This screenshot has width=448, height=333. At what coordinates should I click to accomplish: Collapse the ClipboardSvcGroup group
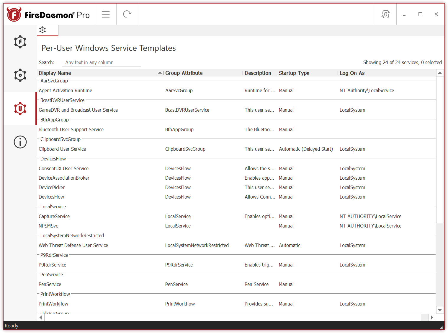tap(38, 139)
